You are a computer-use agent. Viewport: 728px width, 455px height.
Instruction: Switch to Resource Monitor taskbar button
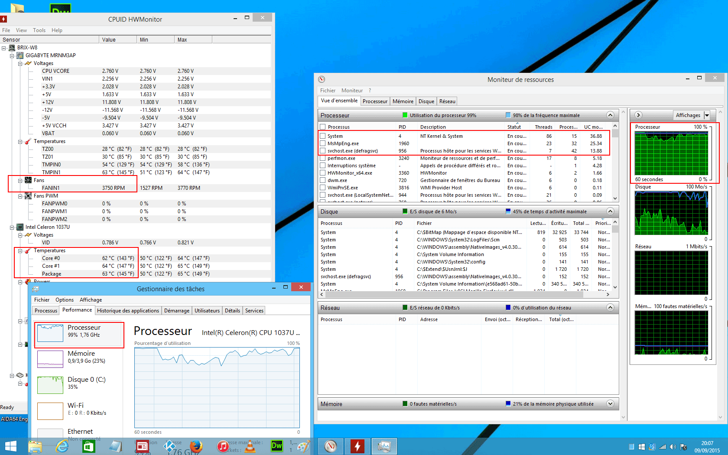pos(331,446)
